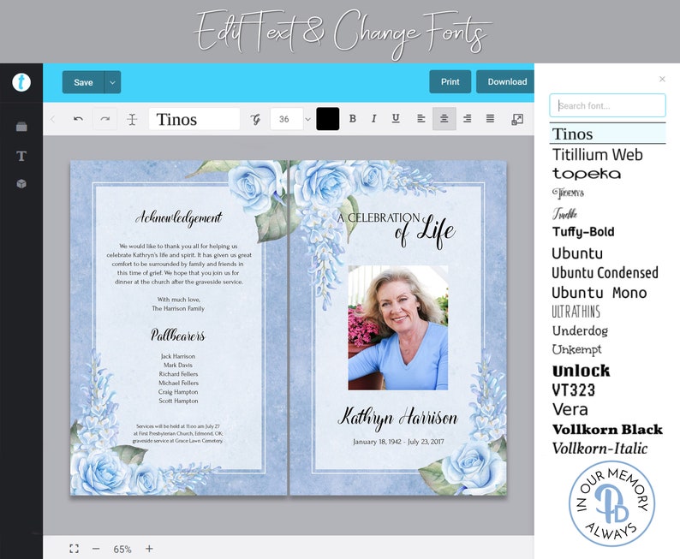
Task: Click the resize text box icon
Action: pos(517,119)
